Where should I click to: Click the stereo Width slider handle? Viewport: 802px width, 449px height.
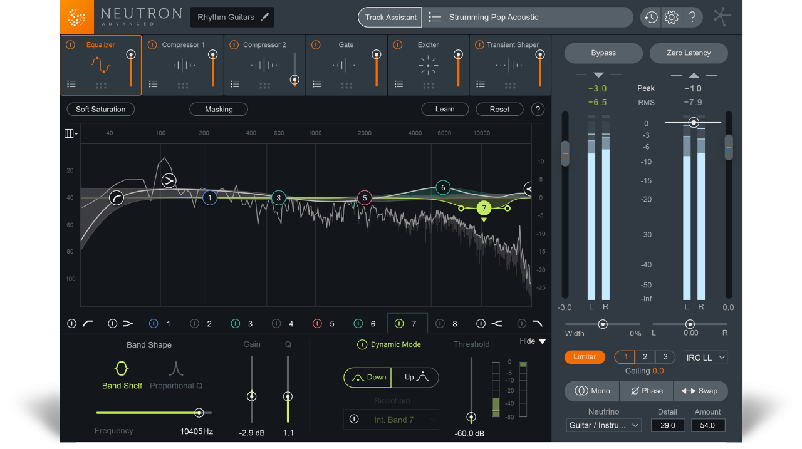[x=603, y=324]
